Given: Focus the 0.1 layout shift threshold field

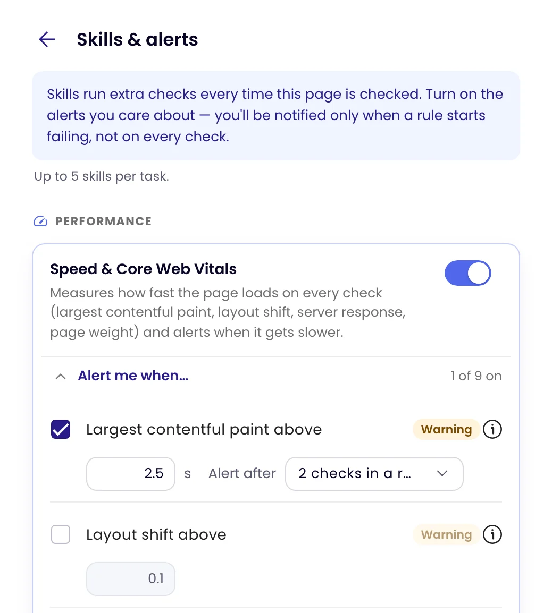Looking at the screenshot, I should click(131, 579).
